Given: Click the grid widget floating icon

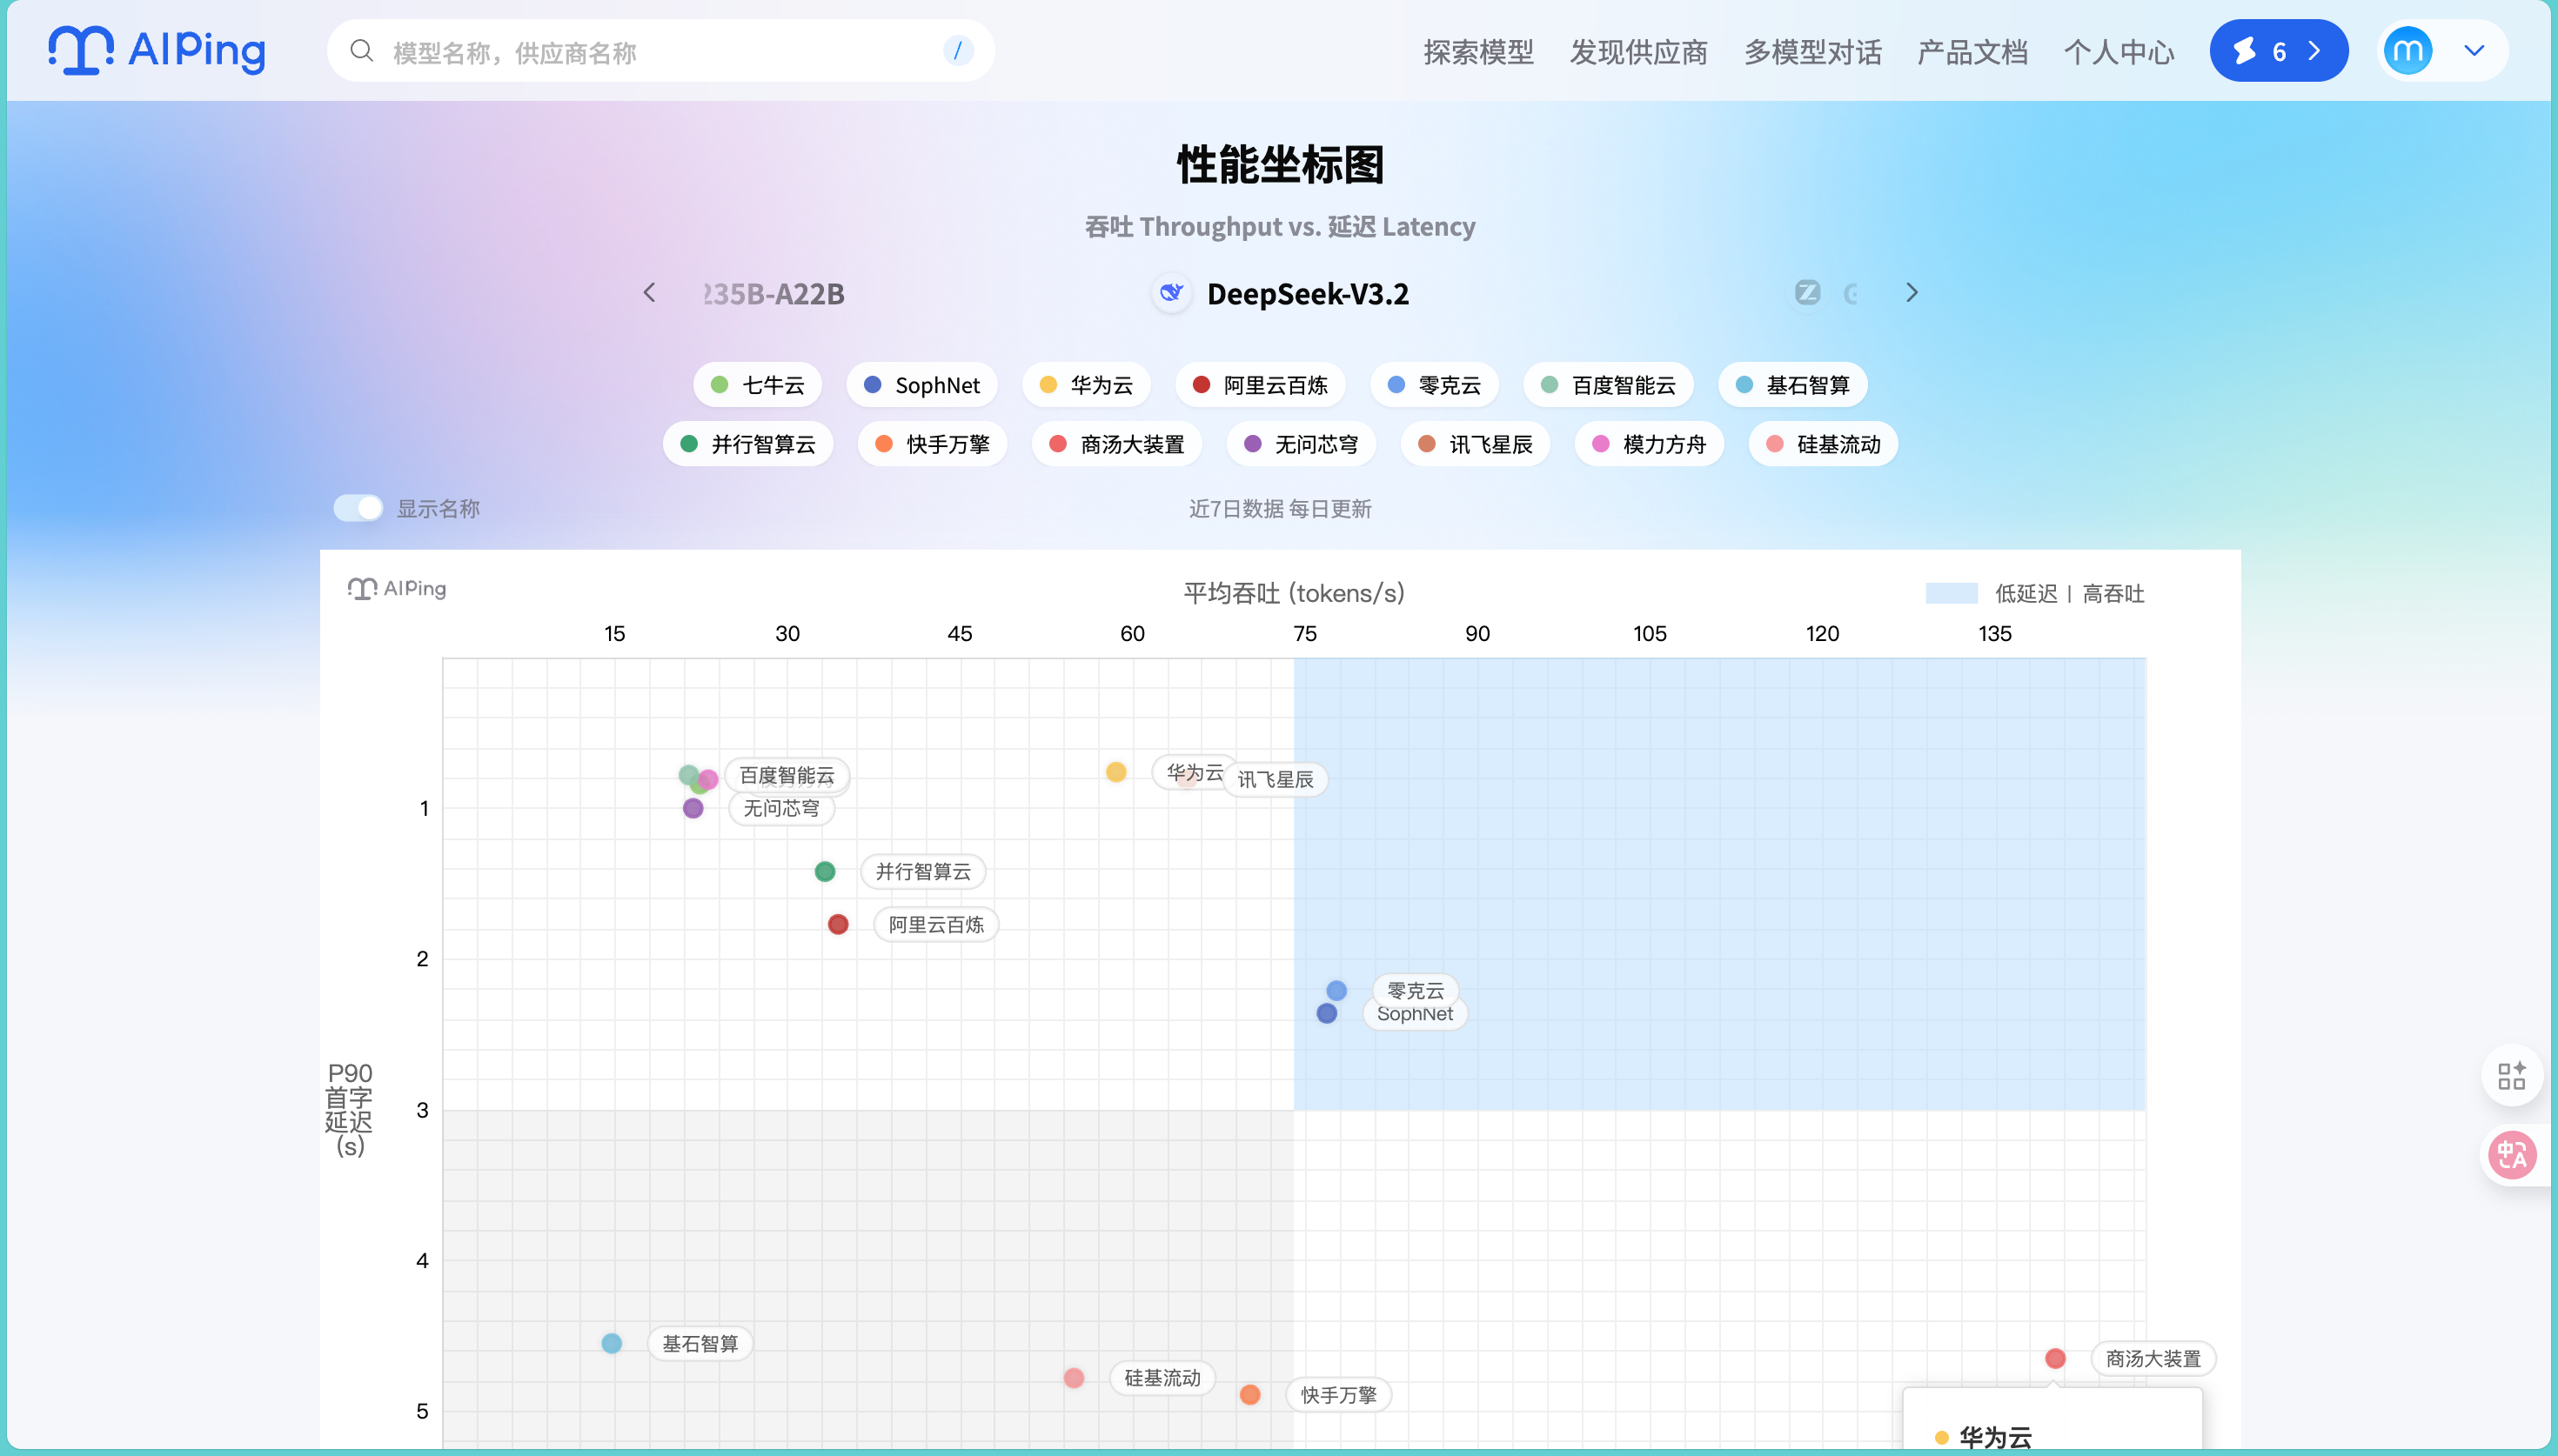Looking at the screenshot, I should [x=2511, y=1076].
